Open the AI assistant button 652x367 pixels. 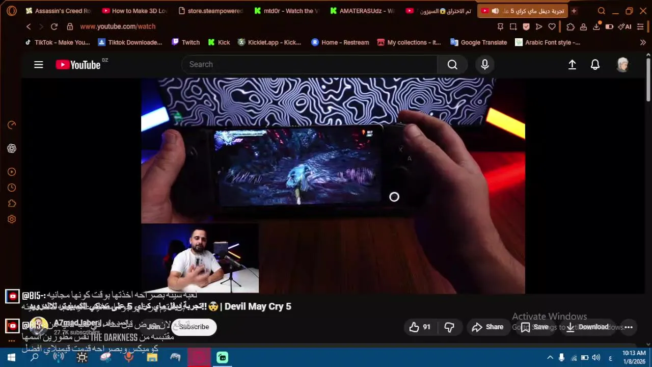[x=624, y=27]
